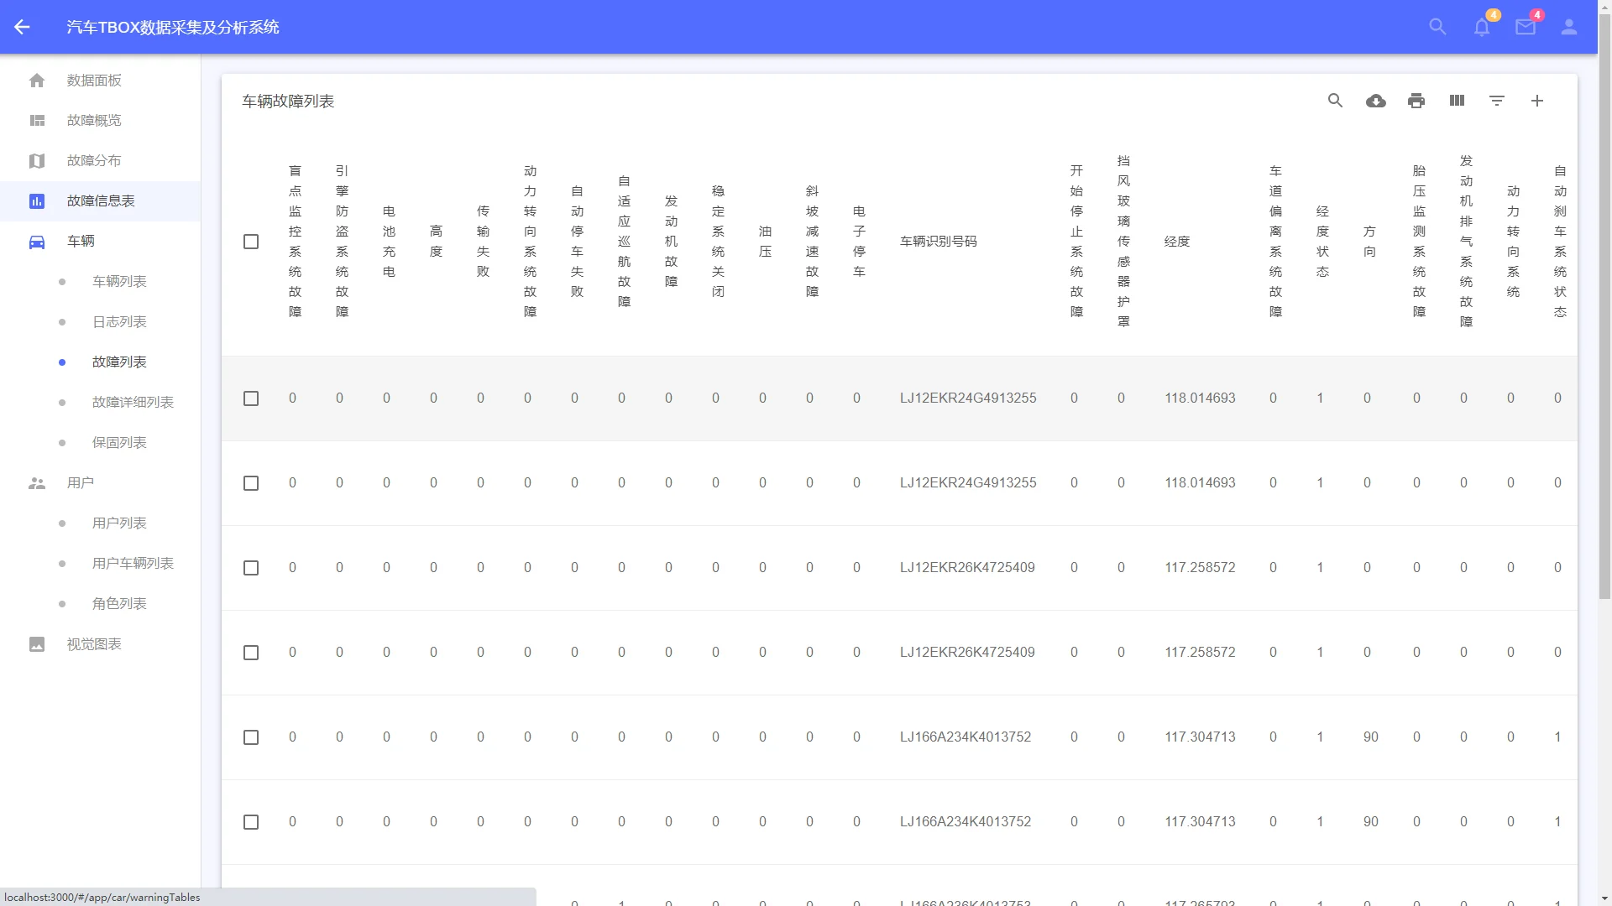The width and height of the screenshot is (1612, 906).
Task: Check the first LJ166A234K4013752 row checkbox
Action: click(x=251, y=737)
